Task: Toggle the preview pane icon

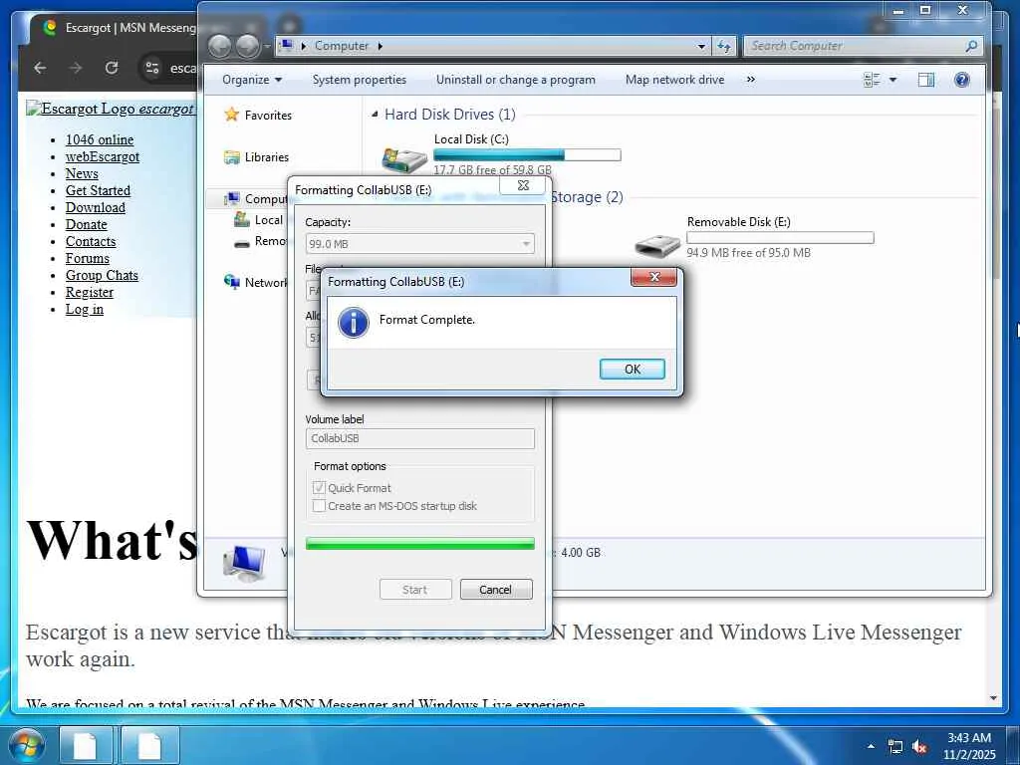Action: pyautogui.click(x=925, y=80)
